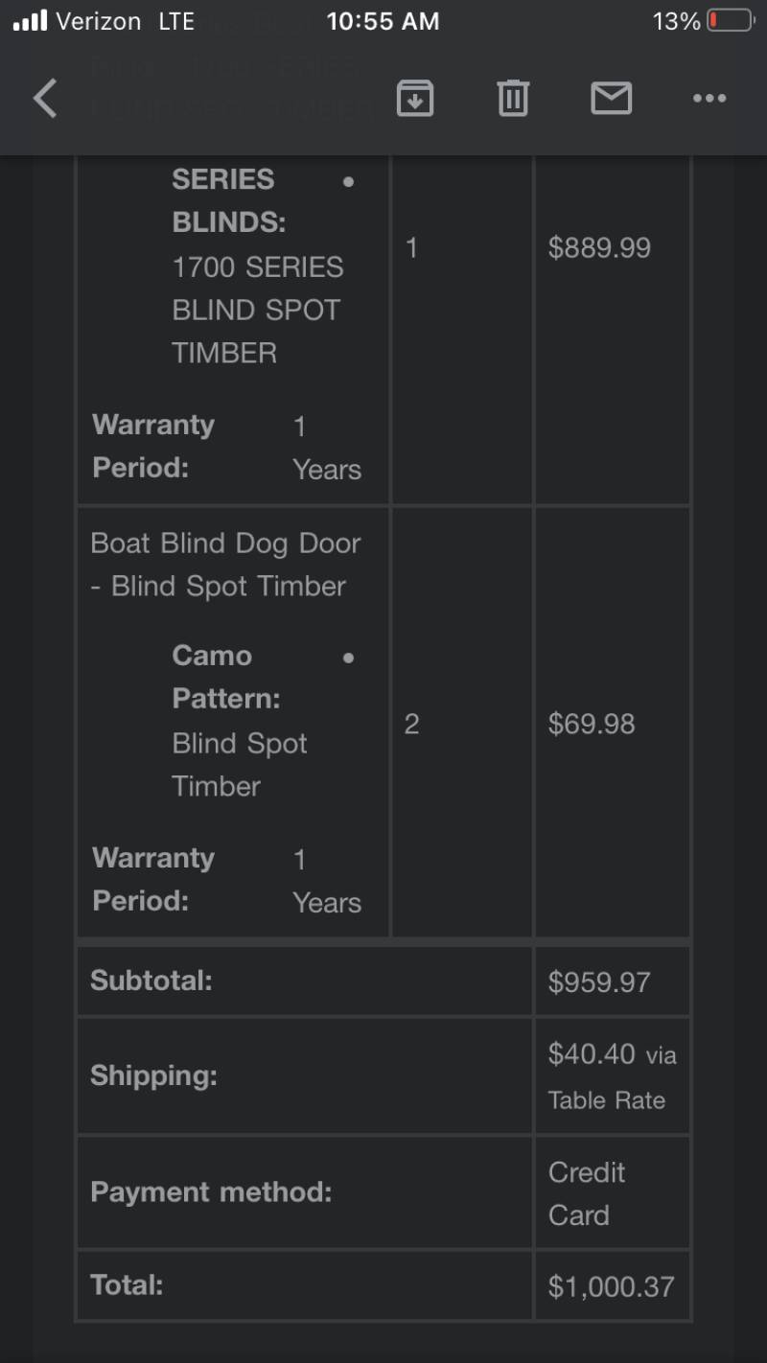
Task: Tap the Shipping label in the totals table
Action: tap(153, 1075)
